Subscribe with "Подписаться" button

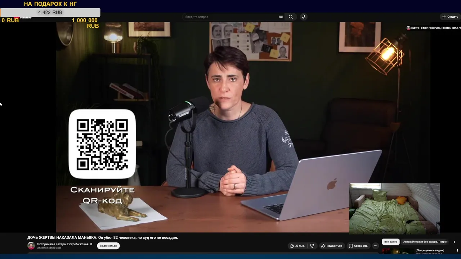click(108, 246)
